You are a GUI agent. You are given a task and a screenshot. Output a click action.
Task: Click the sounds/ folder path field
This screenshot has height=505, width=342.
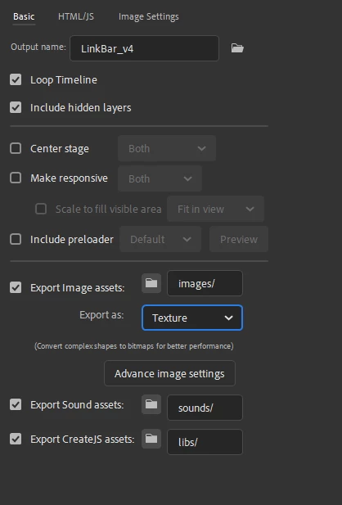click(205, 408)
